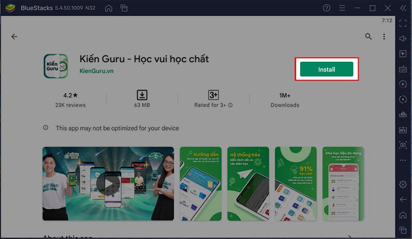Open the 91% học sinh screenshot
Screen dimensions: 412x239
(x=296, y=183)
